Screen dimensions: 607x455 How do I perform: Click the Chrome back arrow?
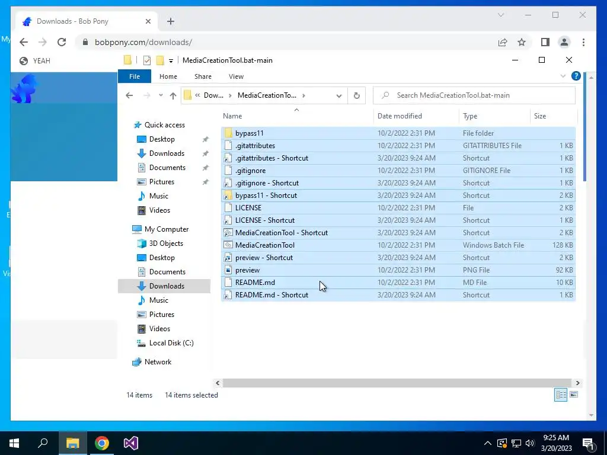24,42
